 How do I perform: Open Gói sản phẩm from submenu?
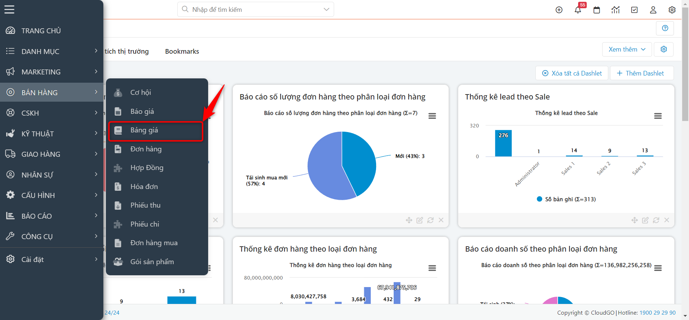pyautogui.click(x=157, y=262)
